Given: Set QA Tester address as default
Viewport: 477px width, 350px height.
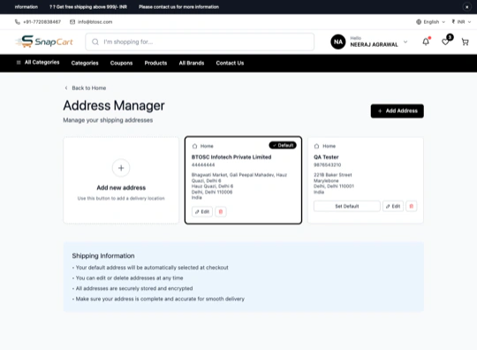Looking at the screenshot, I should pos(347,206).
